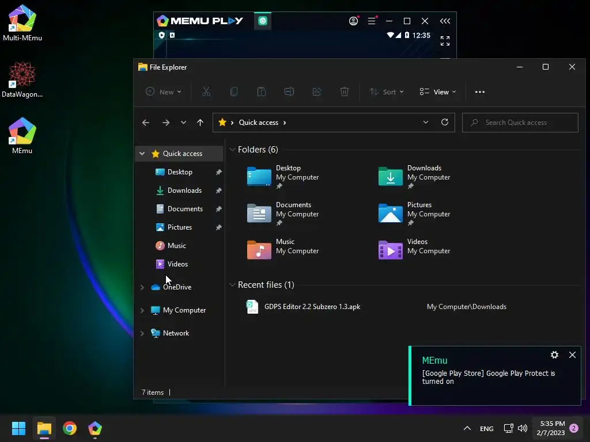Open Google Chrome from the taskbar
The height and width of the screenshot is (442, 590).
click(x=70, y=428)
